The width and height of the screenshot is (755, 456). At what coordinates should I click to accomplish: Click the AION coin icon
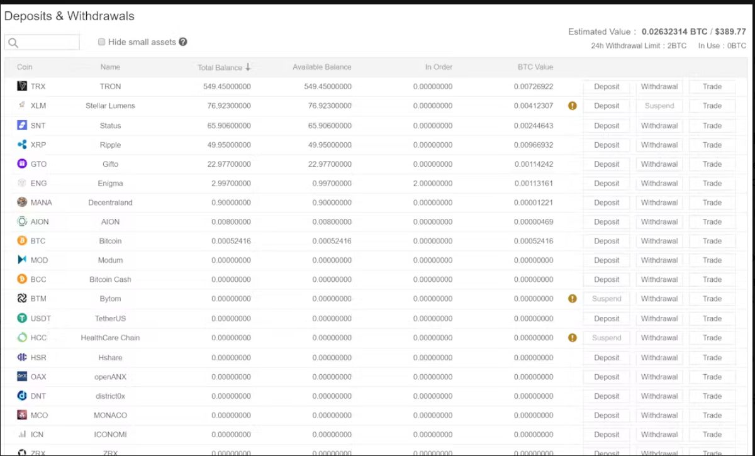[22, 221]
